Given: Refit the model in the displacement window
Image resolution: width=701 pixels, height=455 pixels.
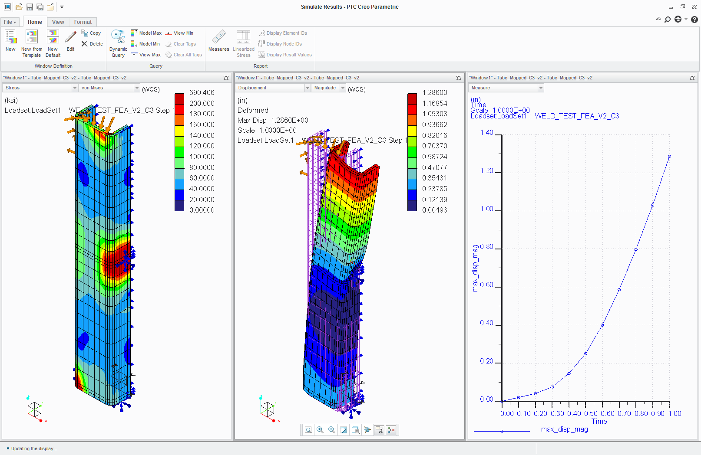Looking at the screenshot, I should tap(308, 430).
